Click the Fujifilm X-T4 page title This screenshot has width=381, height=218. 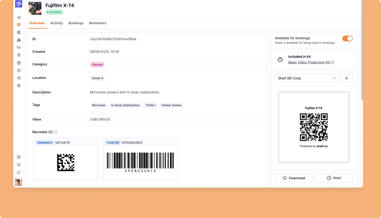(x=60, y=5)
